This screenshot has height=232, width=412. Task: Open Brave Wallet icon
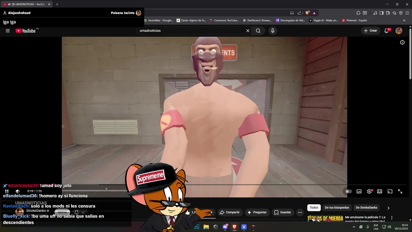(388, 13)
